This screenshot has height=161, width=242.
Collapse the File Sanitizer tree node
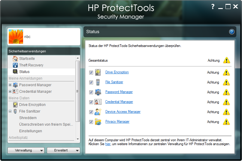[10, 111]
